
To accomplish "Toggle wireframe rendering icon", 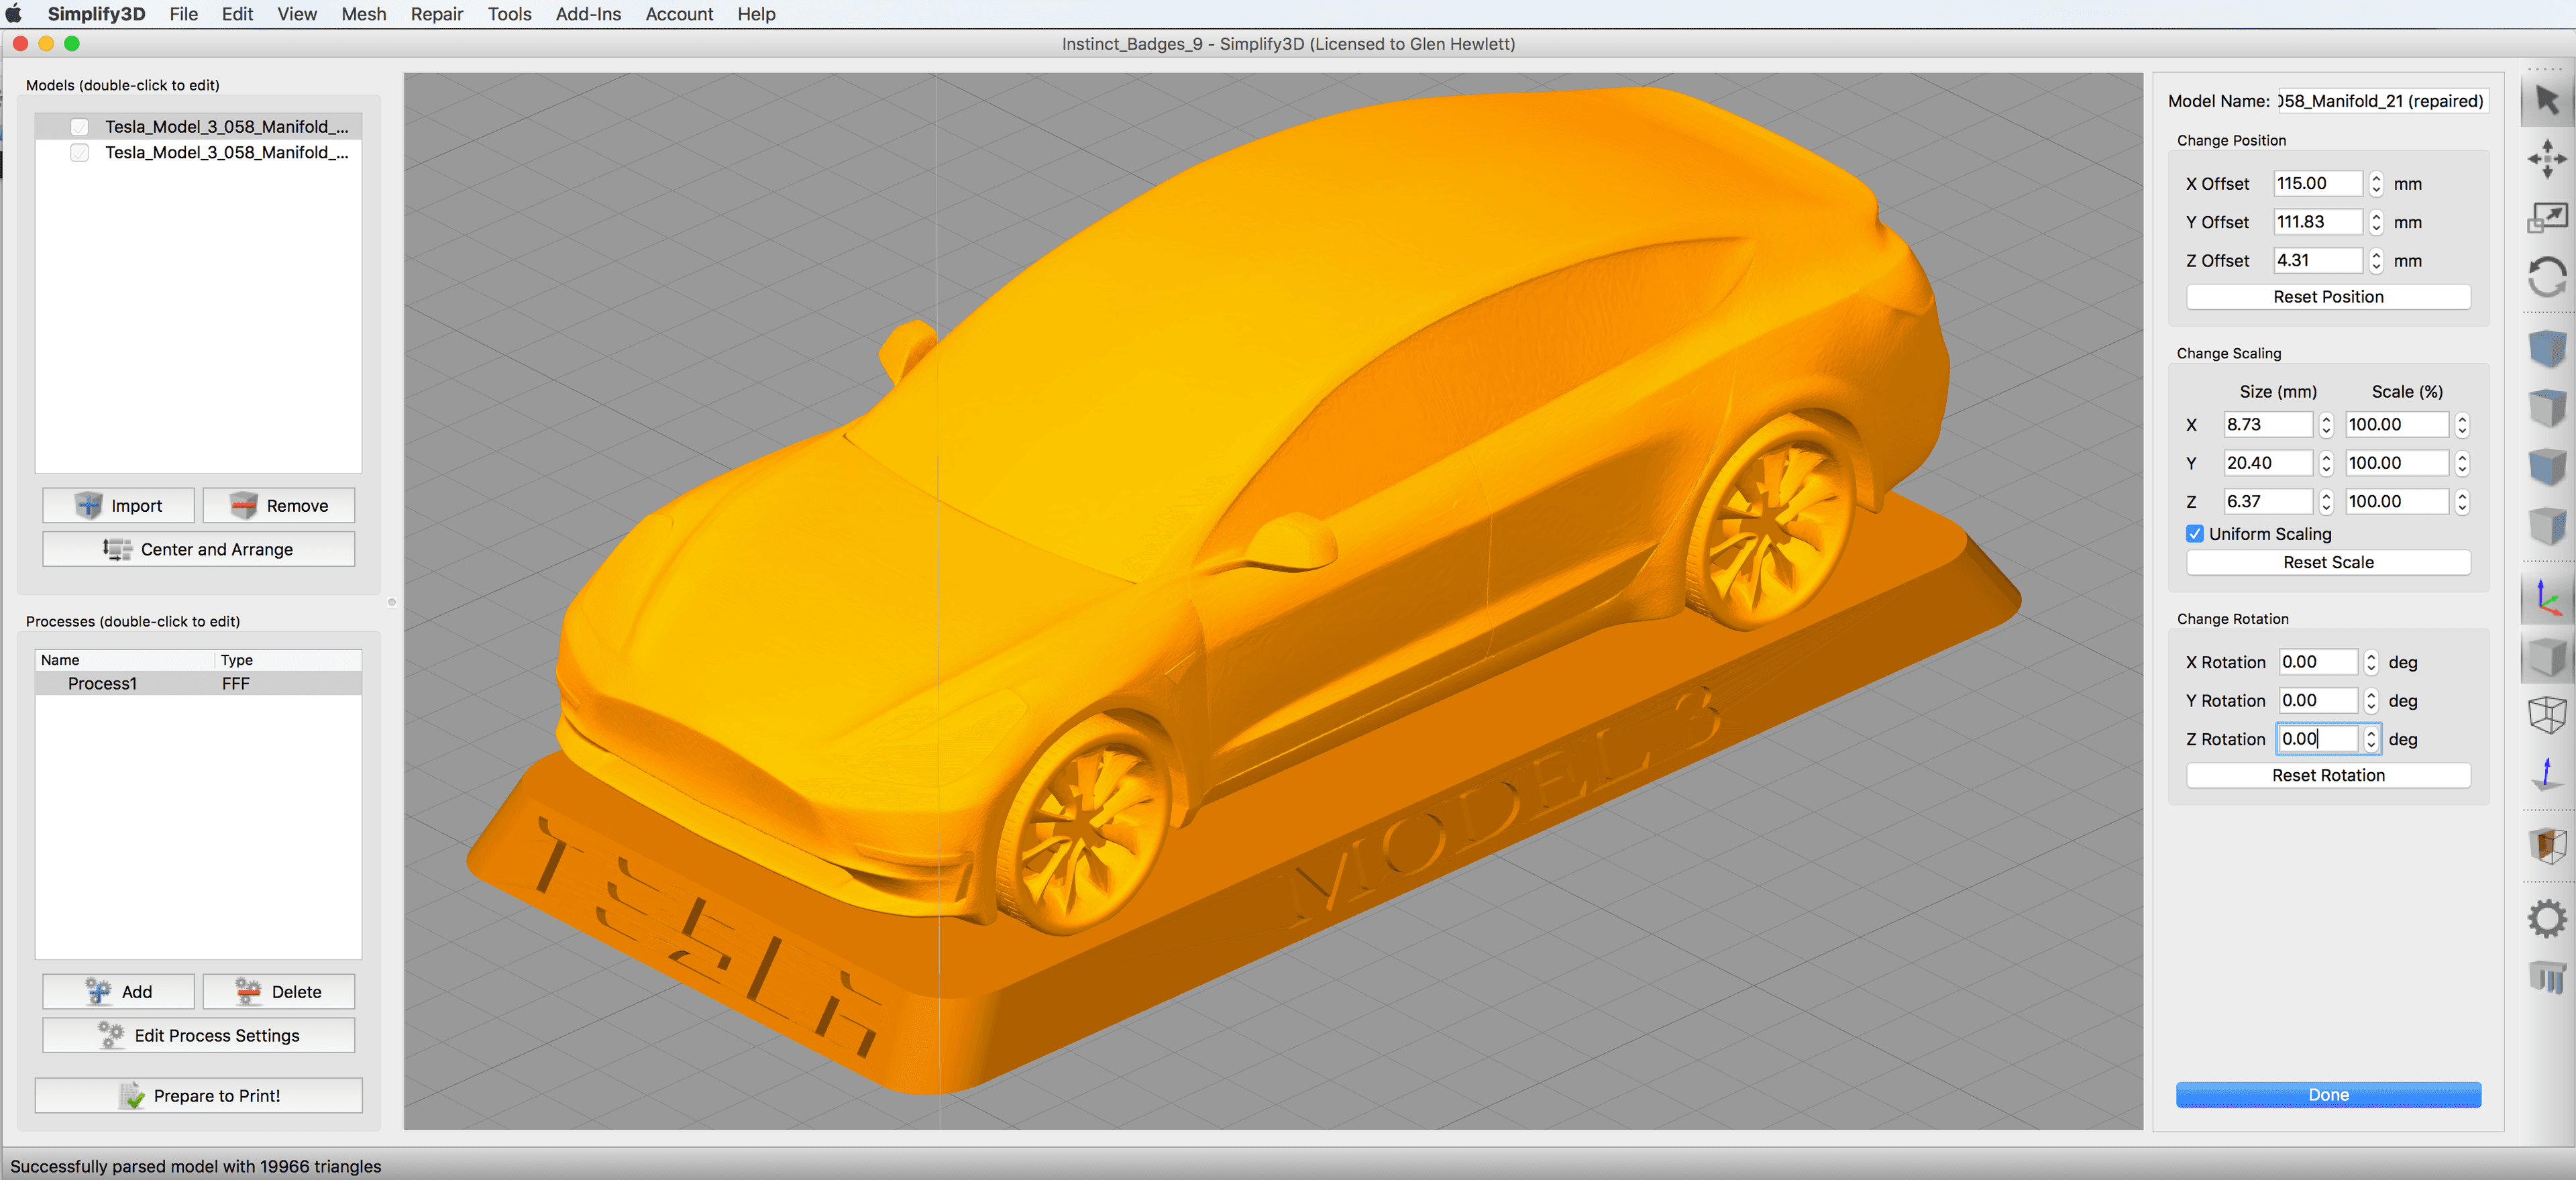I will tap(2546, 714).
